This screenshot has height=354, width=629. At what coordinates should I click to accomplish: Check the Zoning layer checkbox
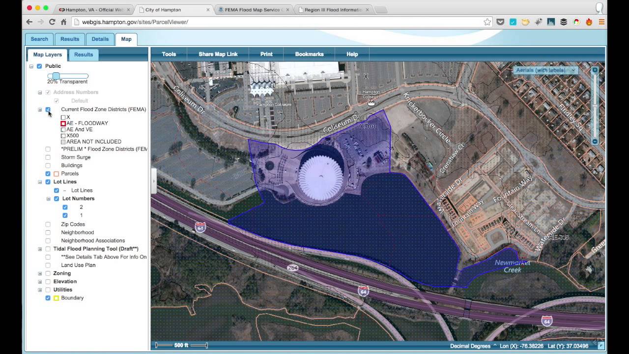pos(48,273)
